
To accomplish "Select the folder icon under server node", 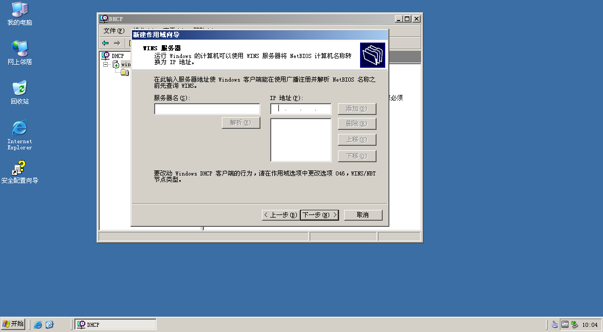I will point(125,72).
